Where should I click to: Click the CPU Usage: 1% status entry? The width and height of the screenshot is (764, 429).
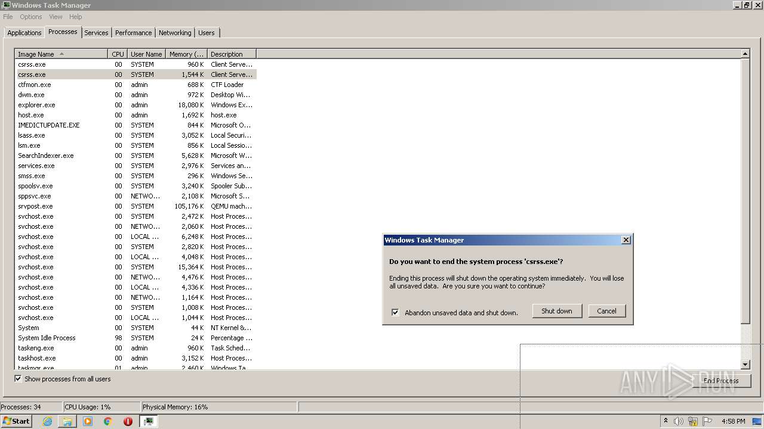click(101, 407)
